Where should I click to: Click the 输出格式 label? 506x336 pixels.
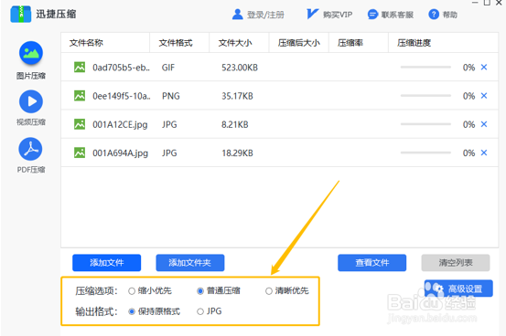[x=96, y=311]
